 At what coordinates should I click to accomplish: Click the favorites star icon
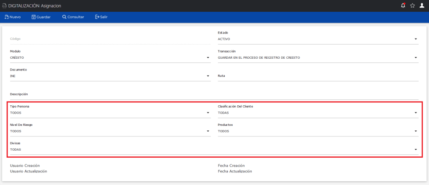coord(412,5)
